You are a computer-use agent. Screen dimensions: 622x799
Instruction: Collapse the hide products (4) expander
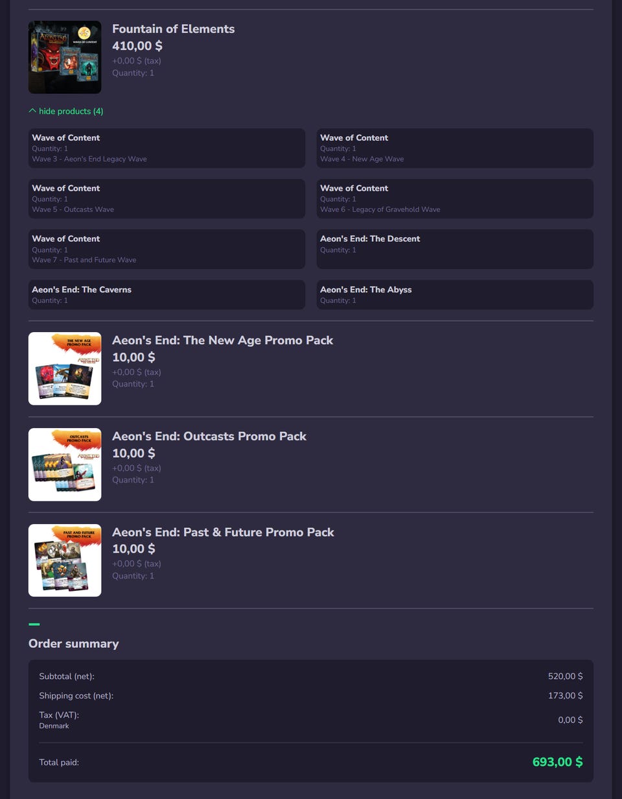pos(66,112)
